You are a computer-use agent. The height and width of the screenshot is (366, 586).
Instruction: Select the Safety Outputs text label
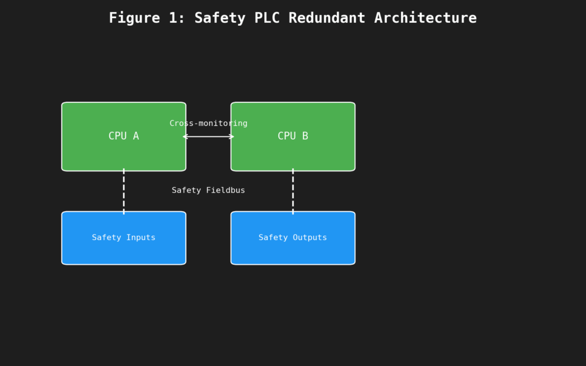click(292, 237)
